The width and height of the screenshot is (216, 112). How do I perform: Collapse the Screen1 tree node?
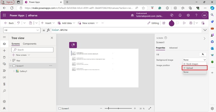(x=10, y=66)
